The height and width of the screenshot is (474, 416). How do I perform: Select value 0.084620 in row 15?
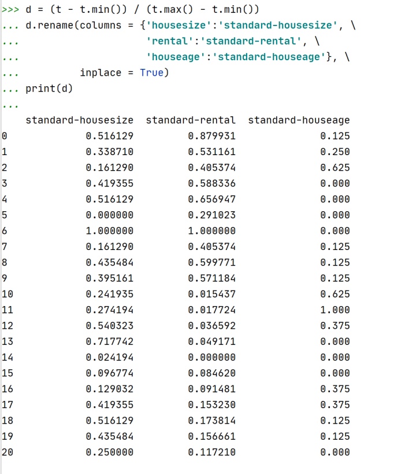(x=211, y=373)
